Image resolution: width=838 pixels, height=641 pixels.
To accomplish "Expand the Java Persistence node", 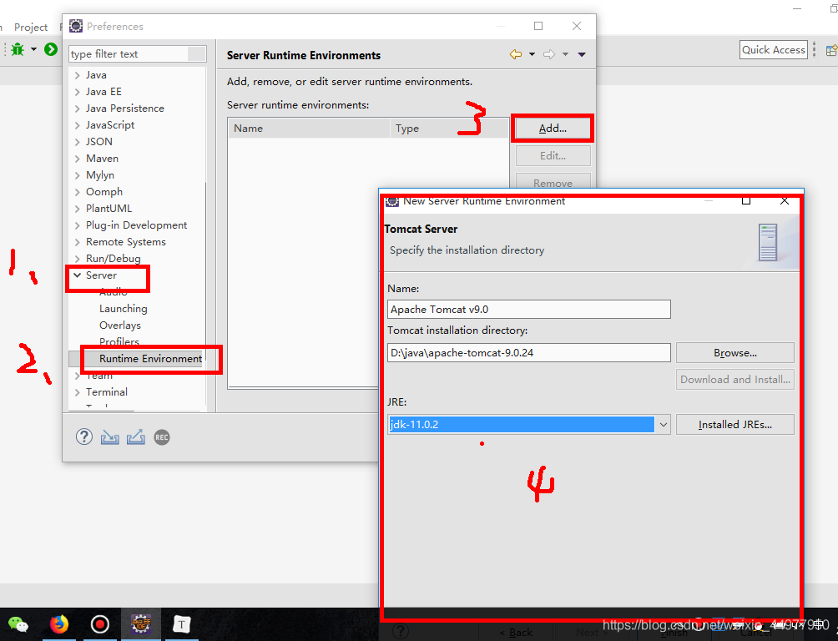I will click(x=78, y=109).
